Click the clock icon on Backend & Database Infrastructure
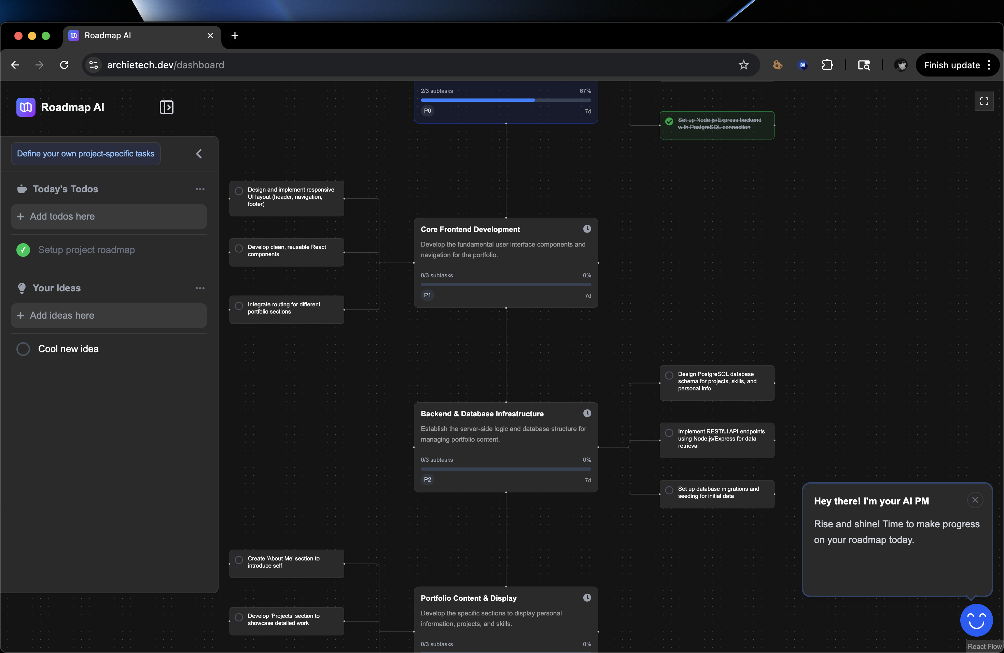 [x=587, y=413]
